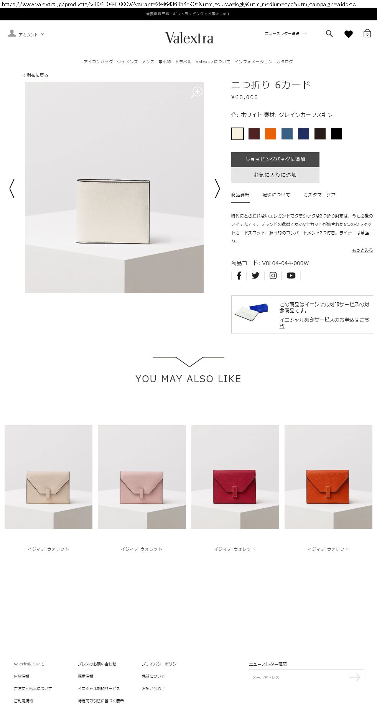377x713 pixels.
Task: Expand description with もっとみる
Action: [x=362, y=250]
